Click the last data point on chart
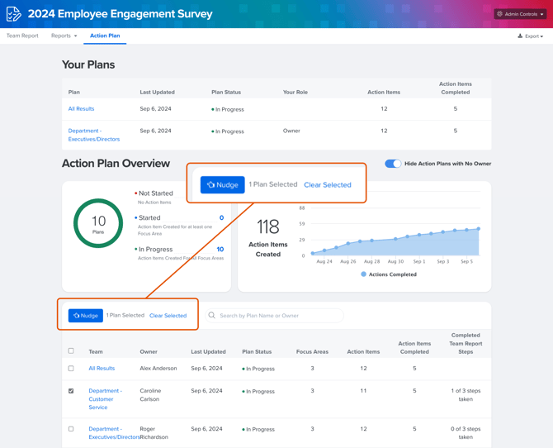553x448 pixels. (x=478, y=229)
